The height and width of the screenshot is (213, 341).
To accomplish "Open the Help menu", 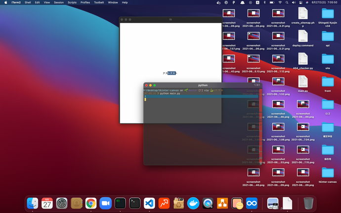I will tap(125, 2).
